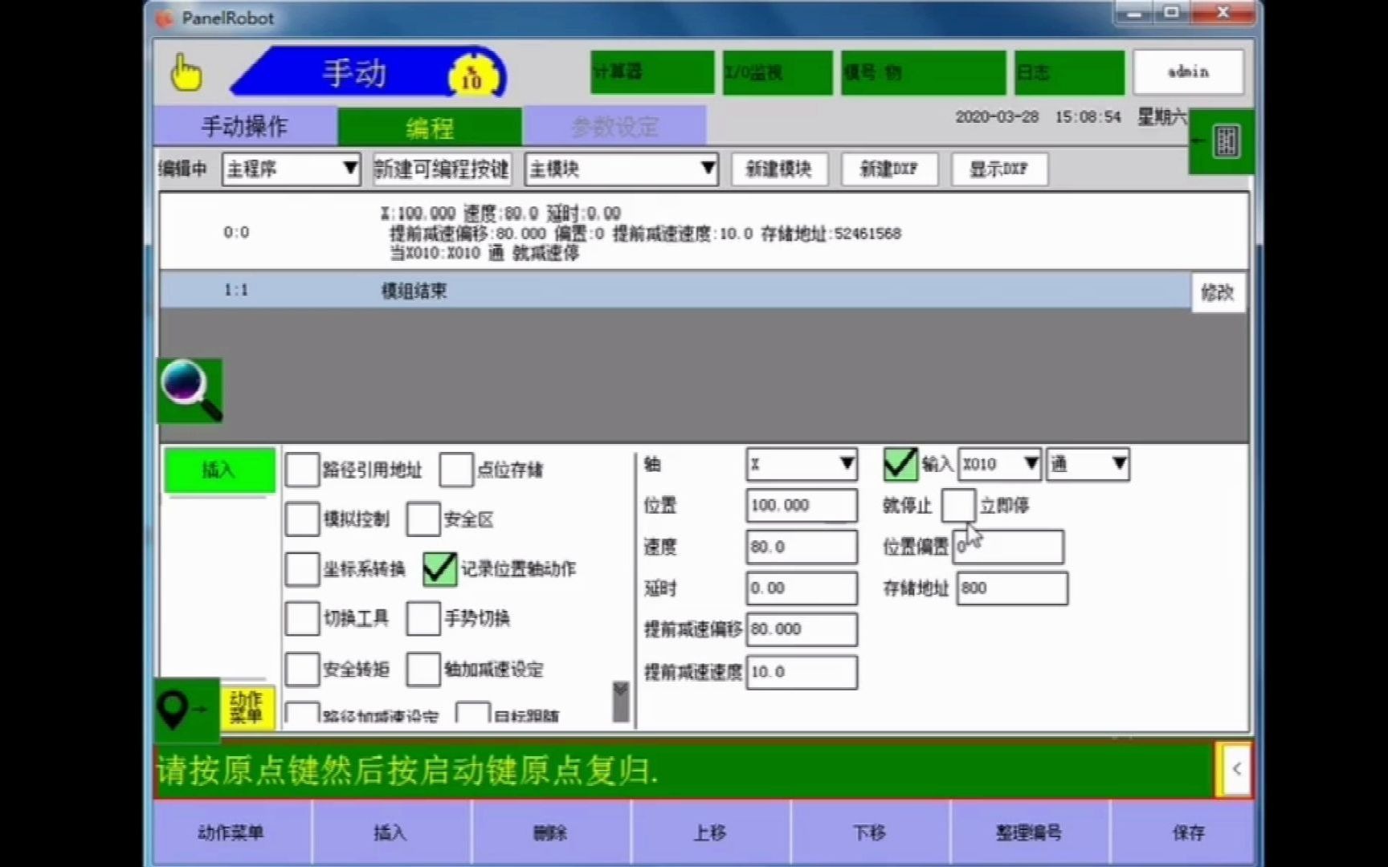Screen dimensions: 1388x867
Task: Click 新建模块 button
Action: coord(779,169)
